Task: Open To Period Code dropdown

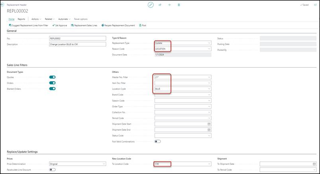Action: point(314,170)
